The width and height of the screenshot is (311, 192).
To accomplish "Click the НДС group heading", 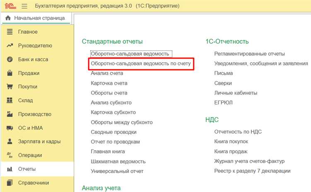I will (x=212, y=120).
